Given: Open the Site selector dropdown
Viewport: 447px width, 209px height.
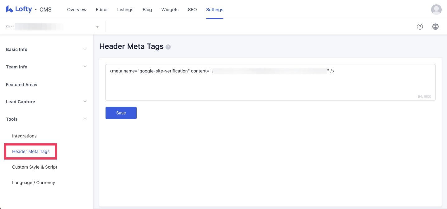Looking at the screenshot, I should click(x=53, y=27).
